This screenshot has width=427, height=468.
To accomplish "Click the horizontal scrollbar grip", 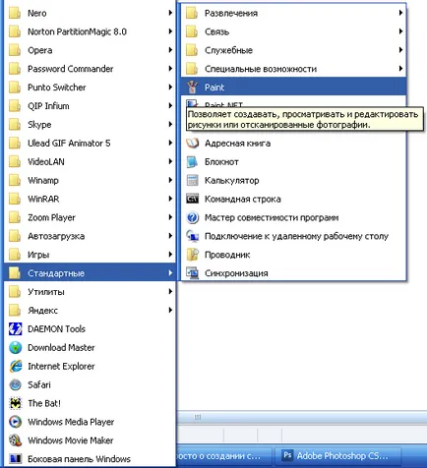I will 198,417.
